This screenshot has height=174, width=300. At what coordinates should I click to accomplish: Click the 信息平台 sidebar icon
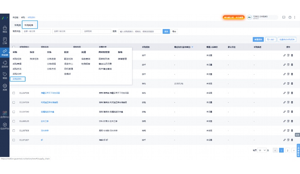point(5,126)
